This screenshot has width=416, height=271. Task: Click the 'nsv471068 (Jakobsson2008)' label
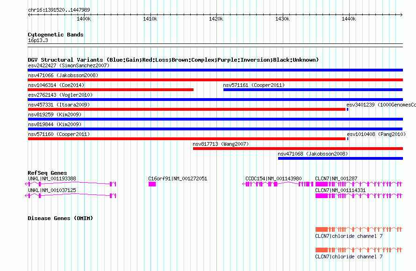tap(313, 154)
